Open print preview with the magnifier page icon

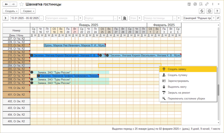pos(201,4)
